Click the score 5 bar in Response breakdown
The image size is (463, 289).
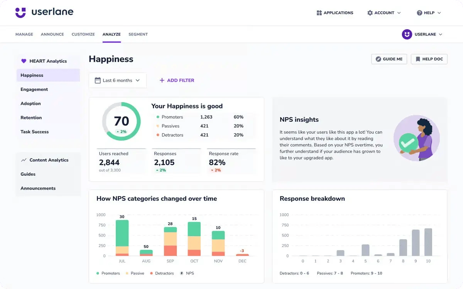365,250
